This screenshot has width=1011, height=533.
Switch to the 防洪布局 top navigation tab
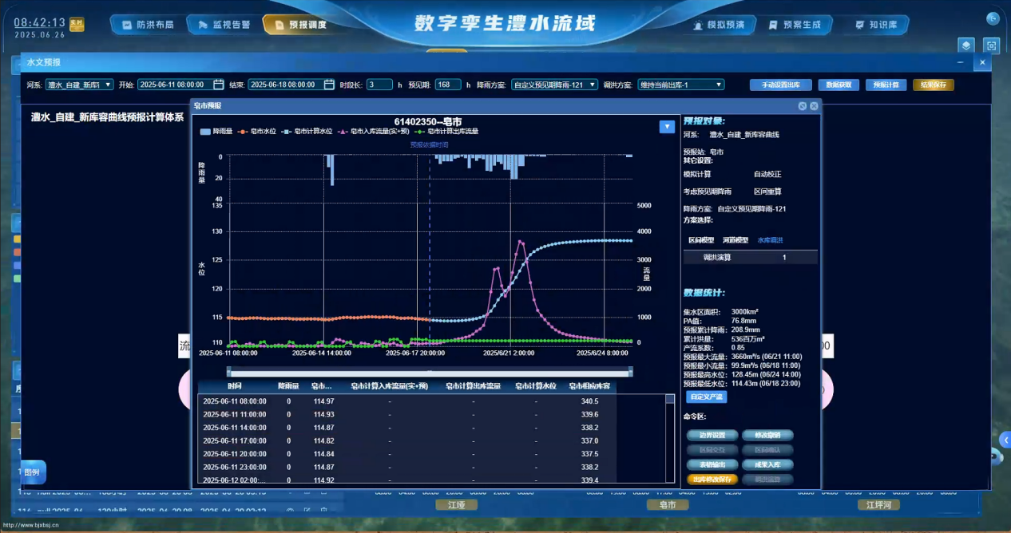(148, 25)
